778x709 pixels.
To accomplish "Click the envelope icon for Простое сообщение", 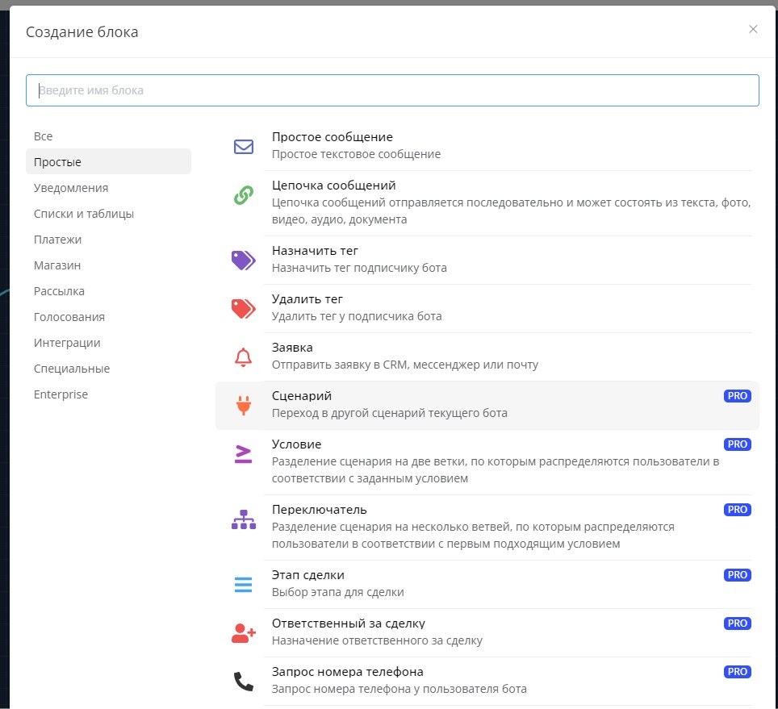I will coord(243,147).
